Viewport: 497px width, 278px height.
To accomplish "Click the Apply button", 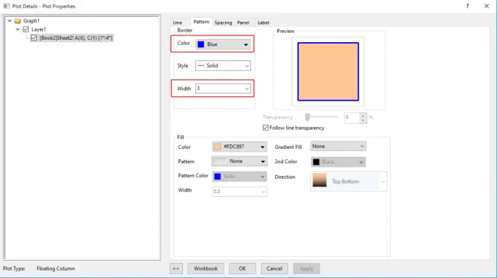I will click(306, 268).
